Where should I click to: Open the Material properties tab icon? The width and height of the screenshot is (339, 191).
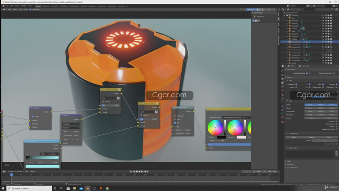[x=282, y=117]
